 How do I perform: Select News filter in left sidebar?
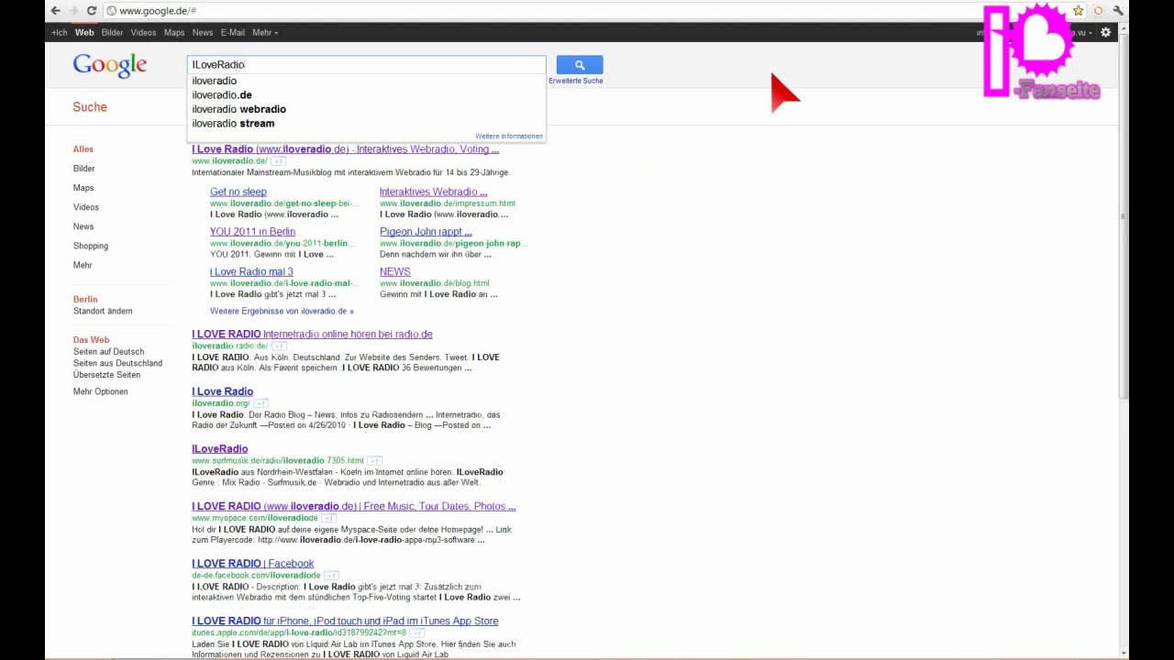(x=83, y=226)
